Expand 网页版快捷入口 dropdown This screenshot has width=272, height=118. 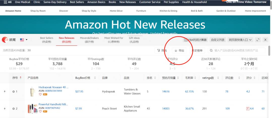tap(240, 40)
